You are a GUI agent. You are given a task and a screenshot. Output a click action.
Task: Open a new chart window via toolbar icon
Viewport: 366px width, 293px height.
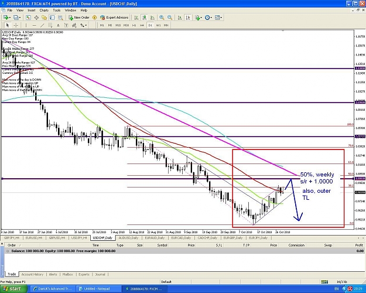point(6,18)
